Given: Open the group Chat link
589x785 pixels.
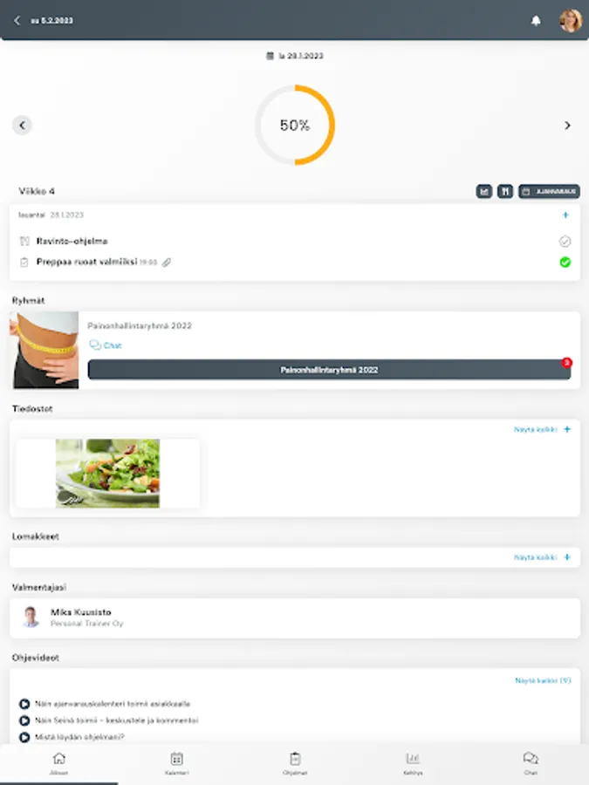Looking at the screenshot, I should [106, 345].
